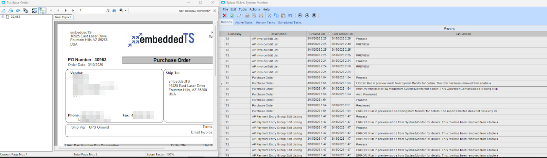Switch to Active Tasks tab
The image size is (547, 158).
pos(244,23)
